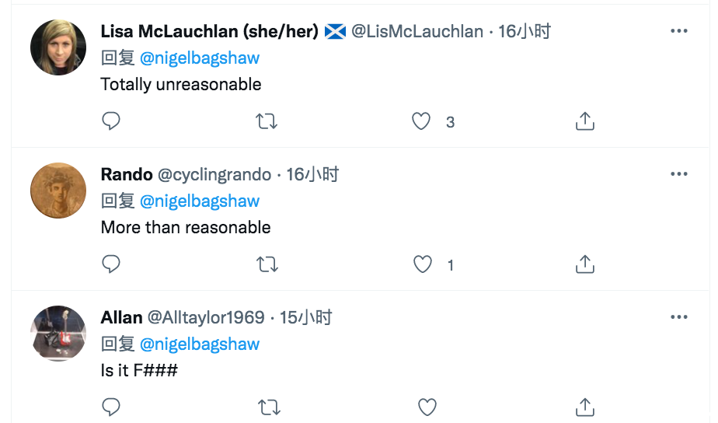Viewport: 718px width, 423px height.
Task: Reply to Allan's tweet
Action: pyautogui.click(x=111, y=407)
